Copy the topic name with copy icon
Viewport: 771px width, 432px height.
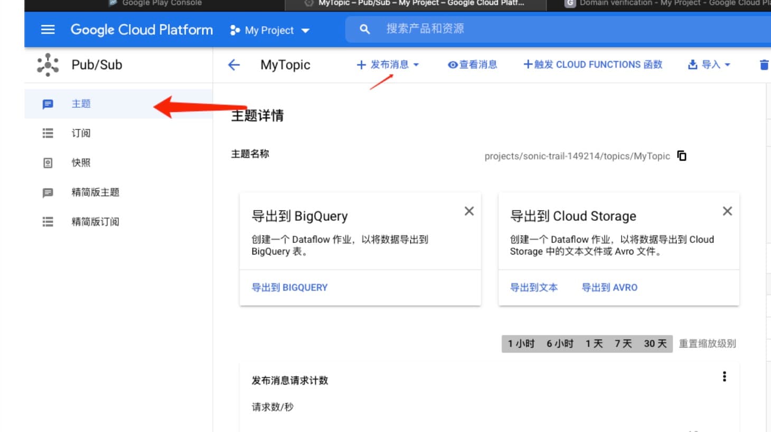point(682,156)
